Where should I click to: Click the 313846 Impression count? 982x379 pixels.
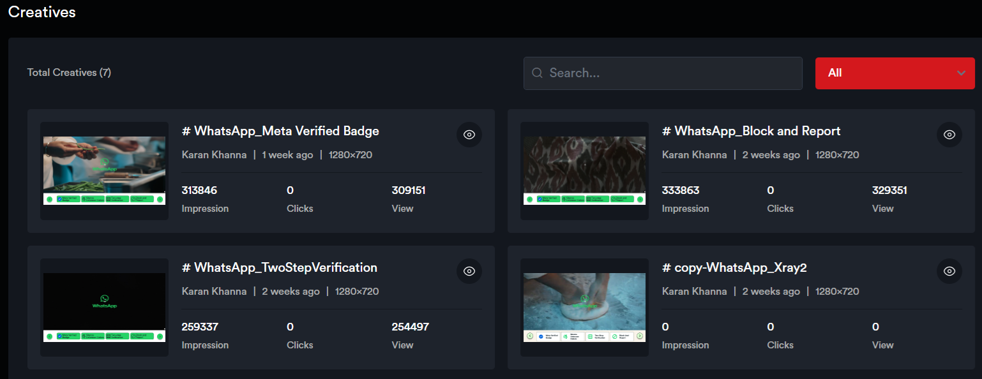pos(199,190)
